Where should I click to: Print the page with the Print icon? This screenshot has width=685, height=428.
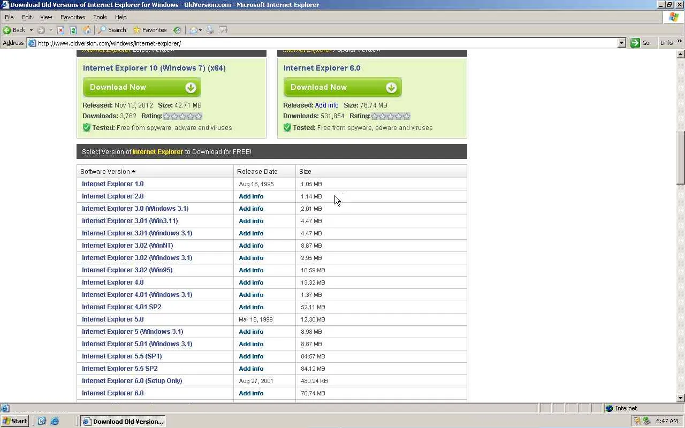point(210,30)
